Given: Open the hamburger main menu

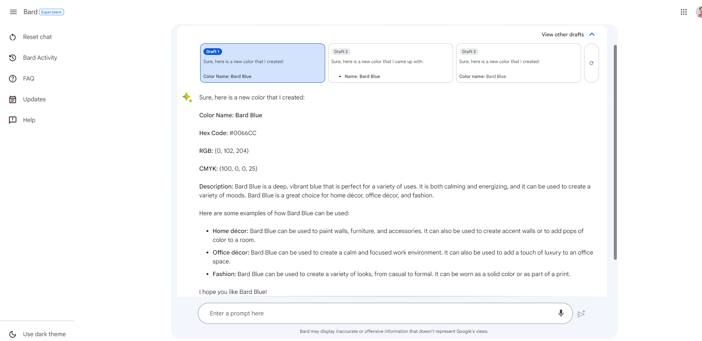Looking at the screenshot, I should point(13,12).
